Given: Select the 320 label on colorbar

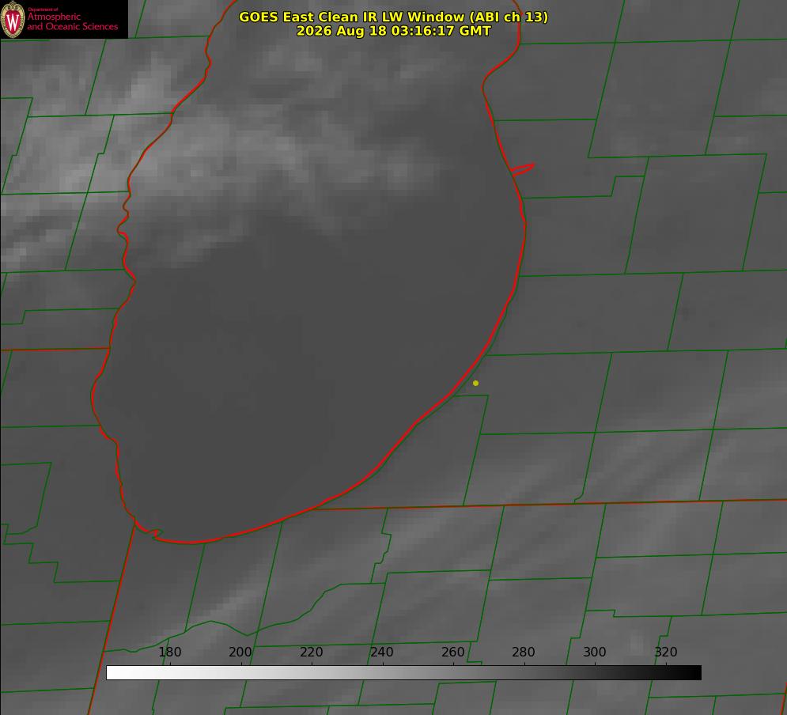Looking at the screenshot, I should coord(666,652).
